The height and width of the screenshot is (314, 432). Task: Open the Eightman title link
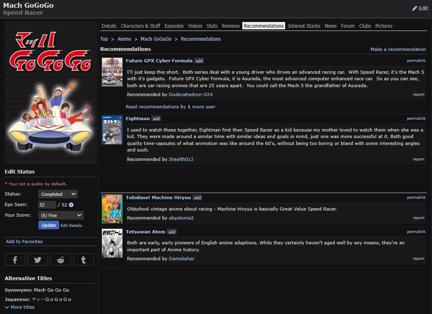pyautogui.click(x=138, y=119)
